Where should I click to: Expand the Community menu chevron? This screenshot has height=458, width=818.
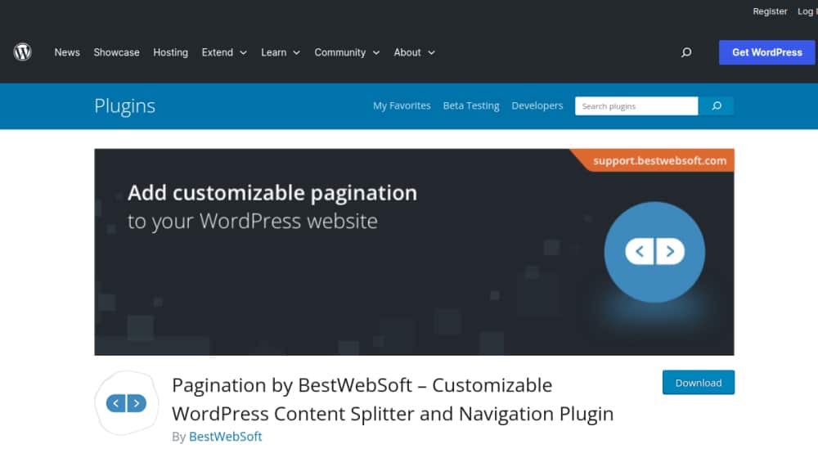pyautogui.click(x=376, y=52)
